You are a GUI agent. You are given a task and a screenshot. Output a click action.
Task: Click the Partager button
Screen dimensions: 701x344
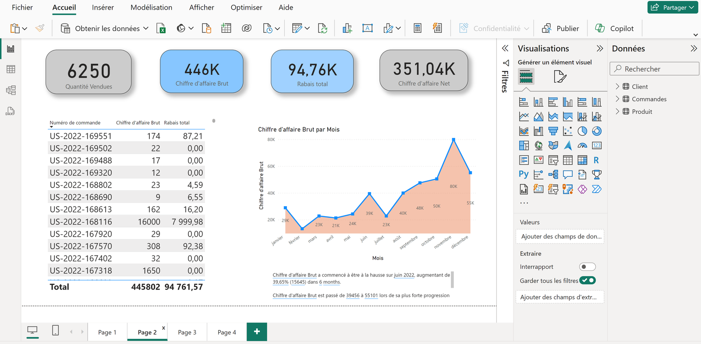coord(673,7)
